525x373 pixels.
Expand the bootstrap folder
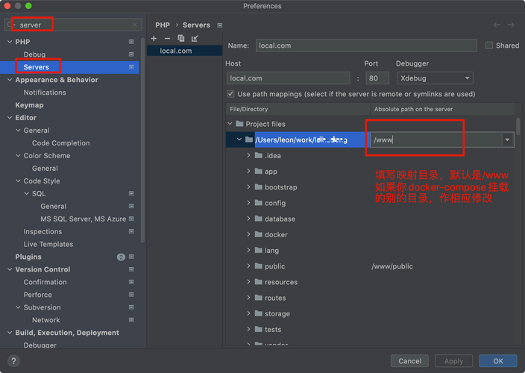pos(248,186)
